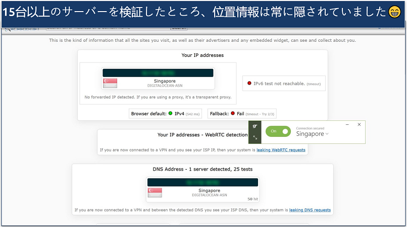
Task: Click the red IPv6 status indicator
Action: point(249,84)
